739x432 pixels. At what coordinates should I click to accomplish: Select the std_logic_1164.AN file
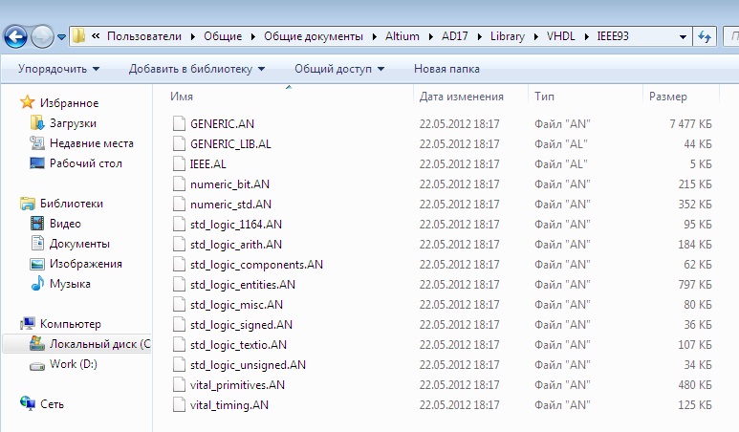235,224
